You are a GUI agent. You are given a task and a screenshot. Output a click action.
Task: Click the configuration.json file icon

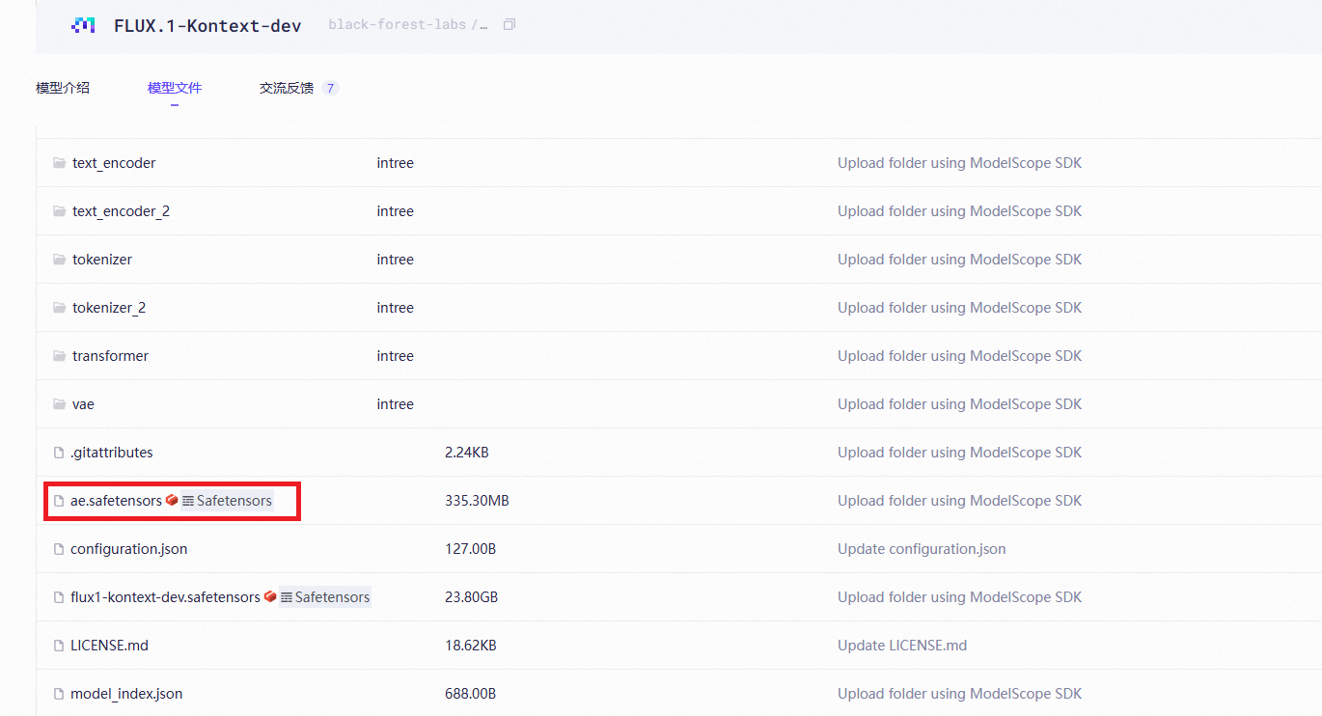pos(59,549)
